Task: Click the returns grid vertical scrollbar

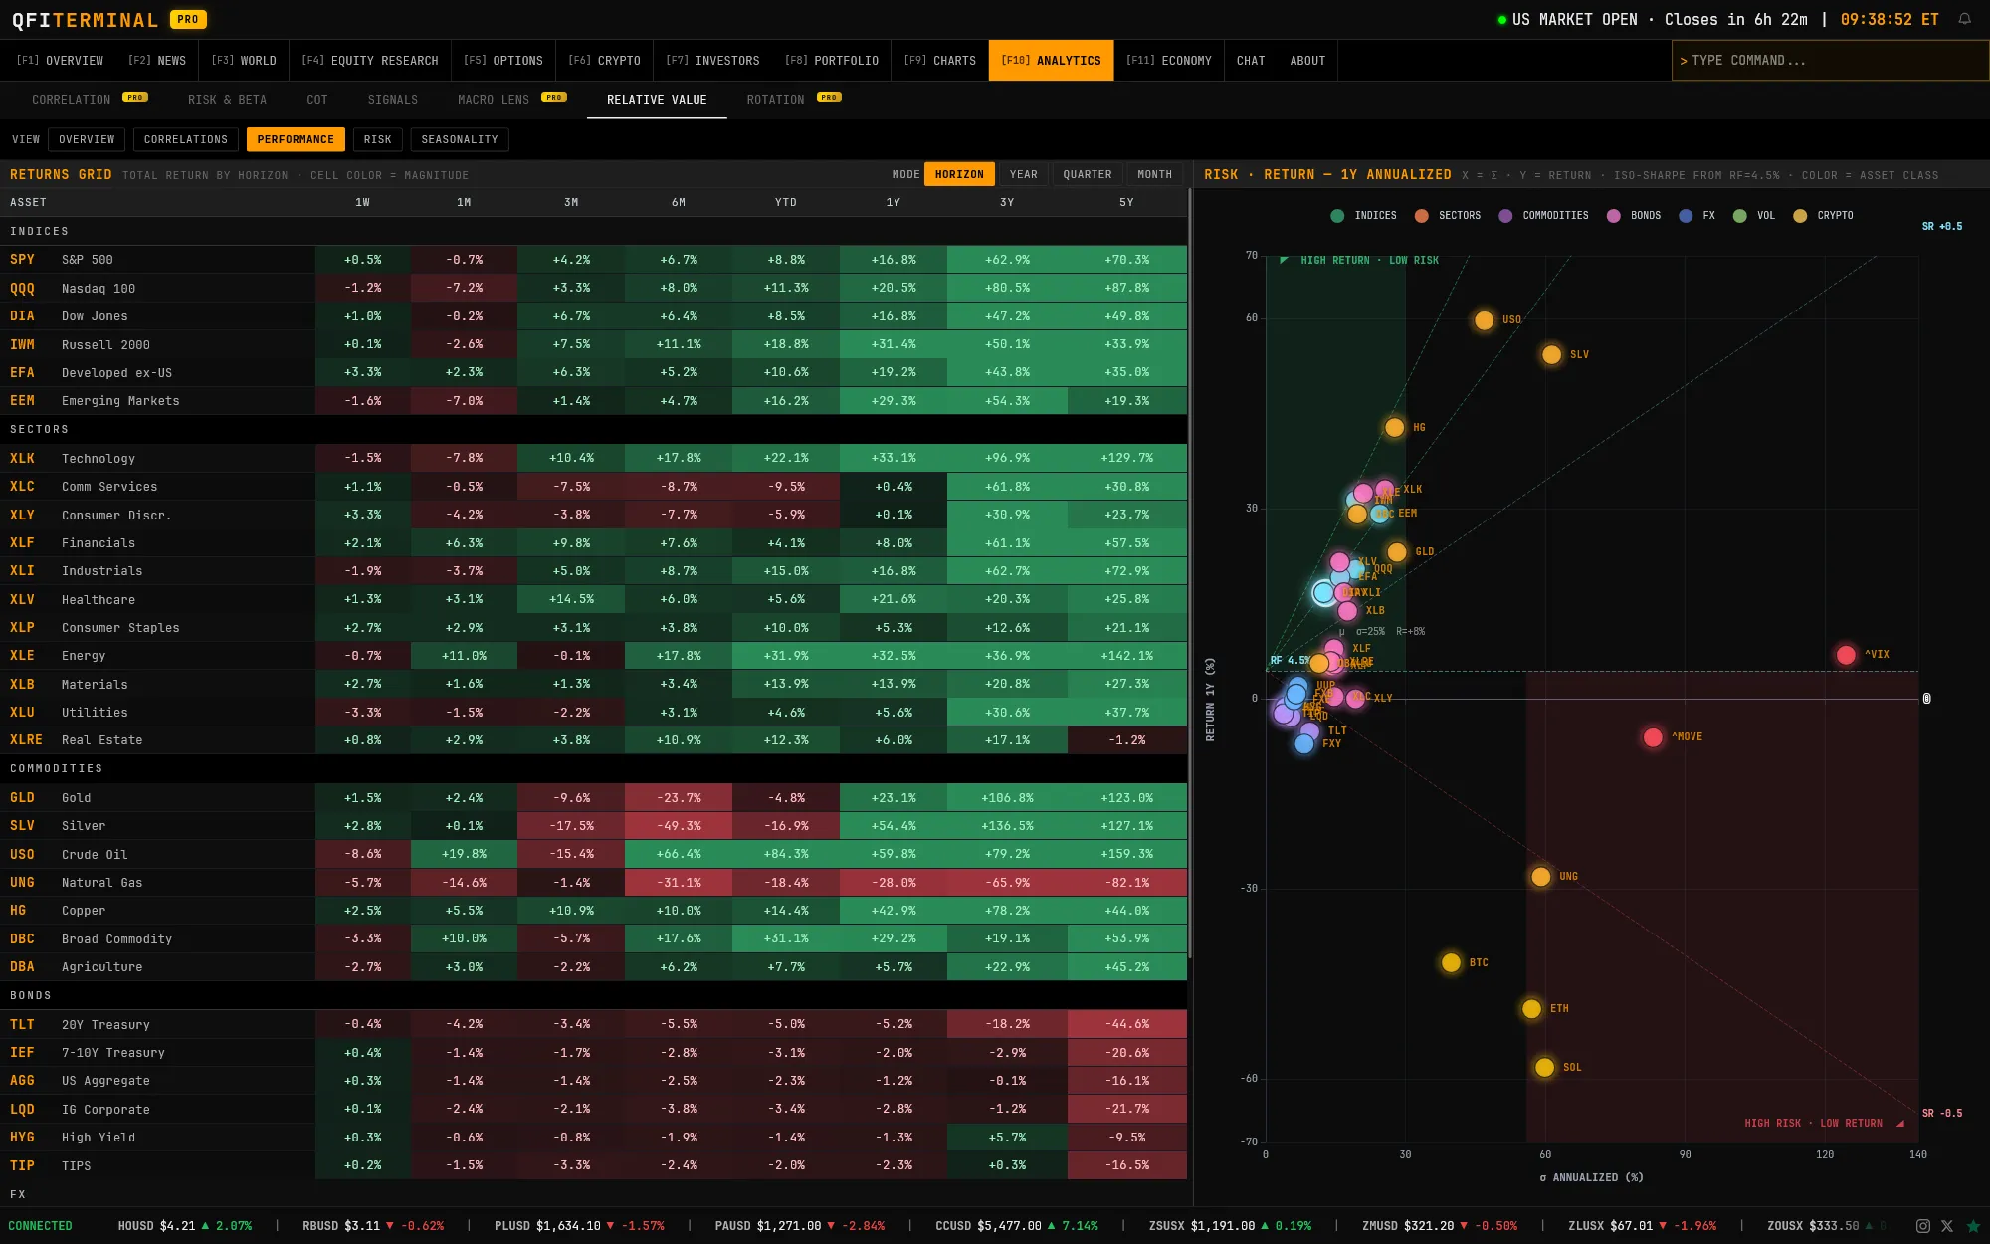Action: pos(1190,572)
